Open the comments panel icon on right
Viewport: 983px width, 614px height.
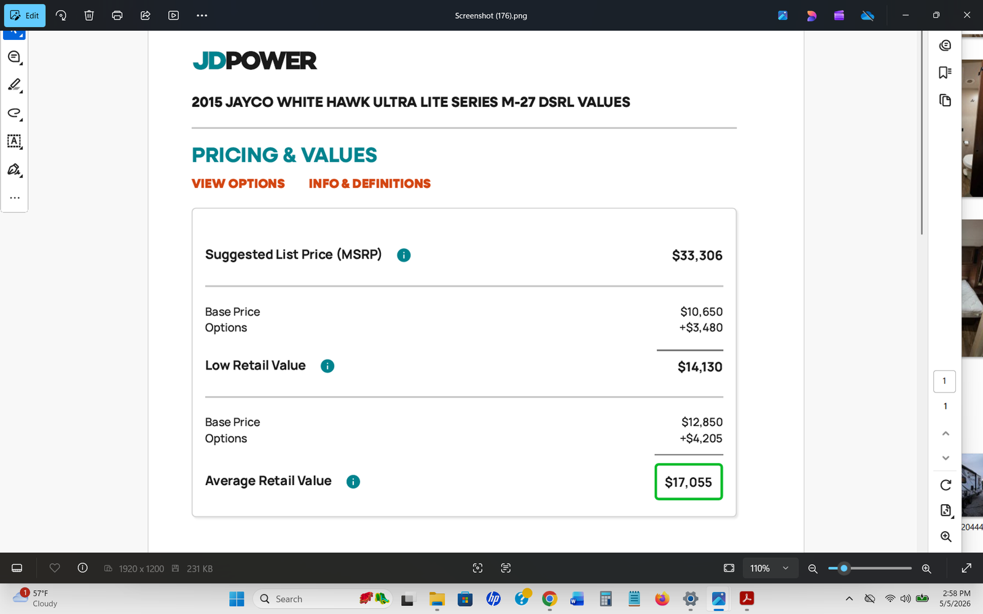[x=945, y=45]
